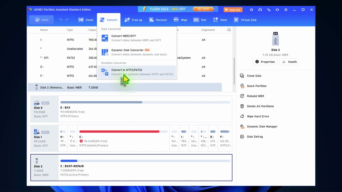Select the *: EFI FAT32 row
Image resolution: width=342 pixels, height=192 pixels.
(x=125, y=58)
